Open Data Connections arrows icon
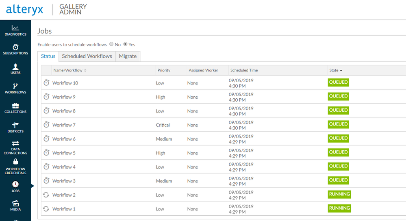Screen dimensions: 406x221 (x=15, y=143)
